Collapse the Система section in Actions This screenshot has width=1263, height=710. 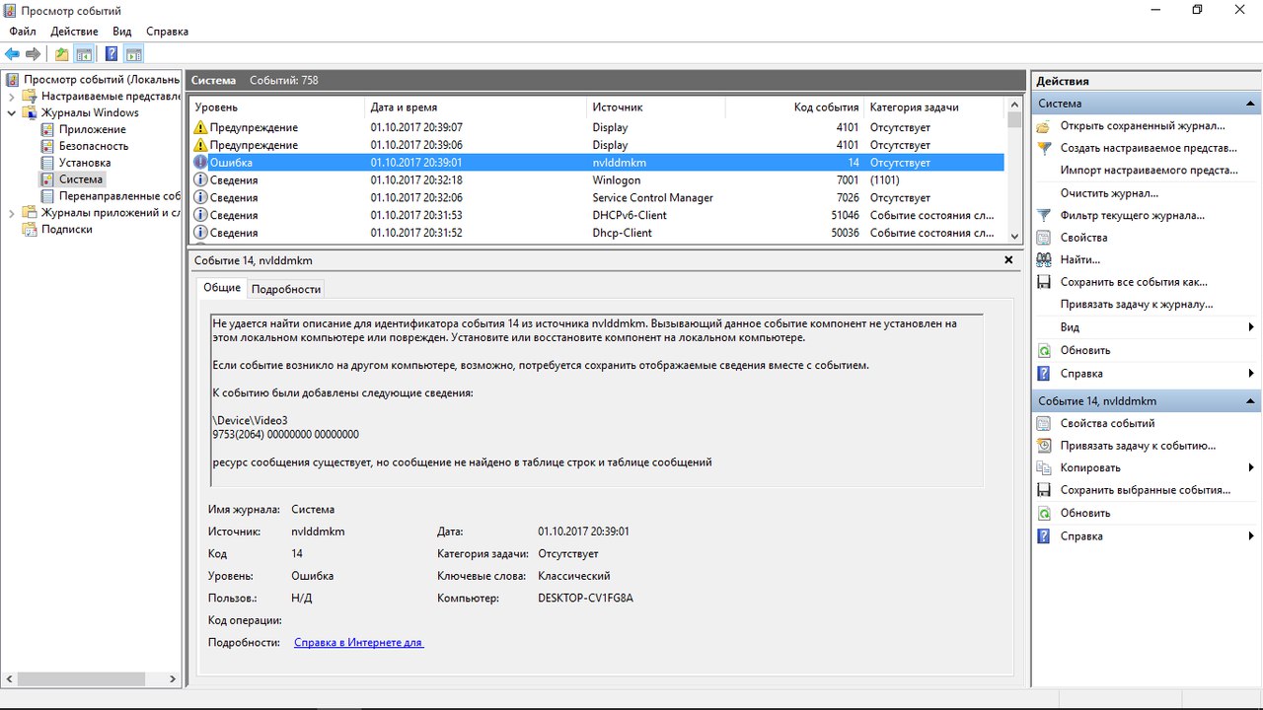[x=1251, y=104]
